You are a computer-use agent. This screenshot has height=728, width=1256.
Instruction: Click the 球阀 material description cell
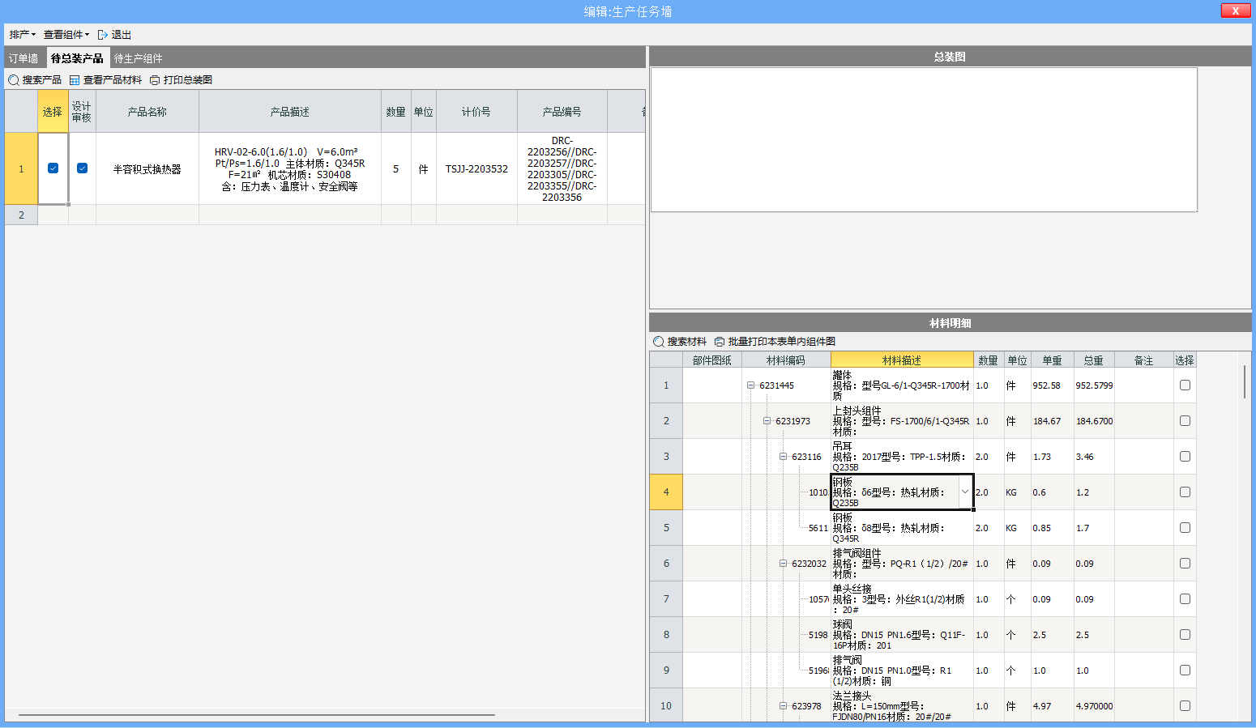pos(902,635)
